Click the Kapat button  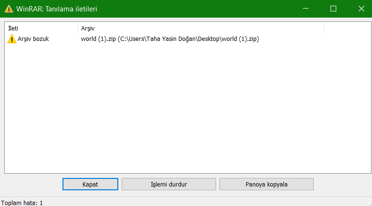pyautogui.click(x=90, y=184)
